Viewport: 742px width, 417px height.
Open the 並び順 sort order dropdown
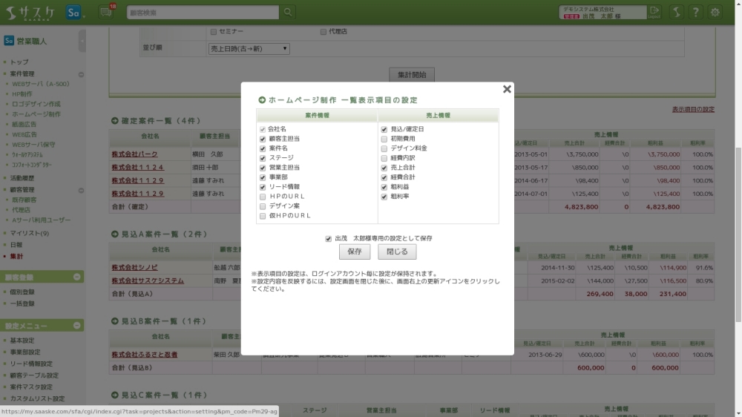coord(249,49)
